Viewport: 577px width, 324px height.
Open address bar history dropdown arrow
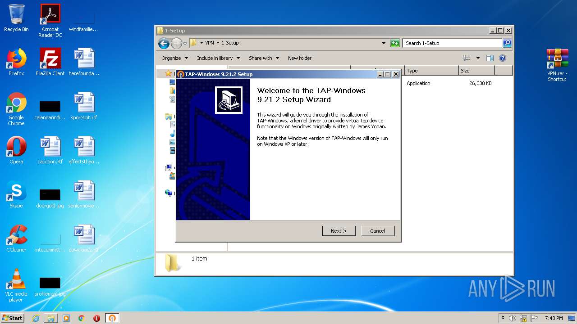pyautogui.click(x=384, y=43)
